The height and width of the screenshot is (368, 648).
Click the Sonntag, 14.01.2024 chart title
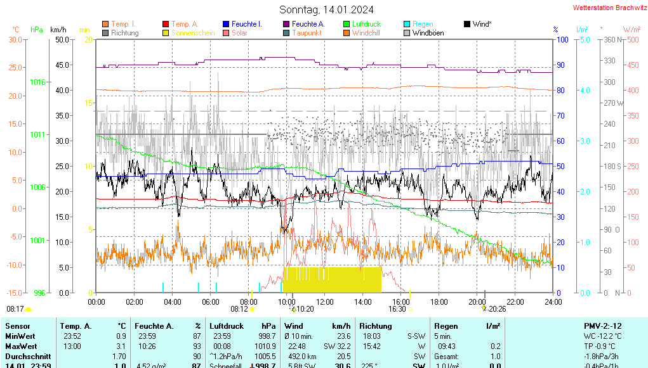click(x=326, y=10)
